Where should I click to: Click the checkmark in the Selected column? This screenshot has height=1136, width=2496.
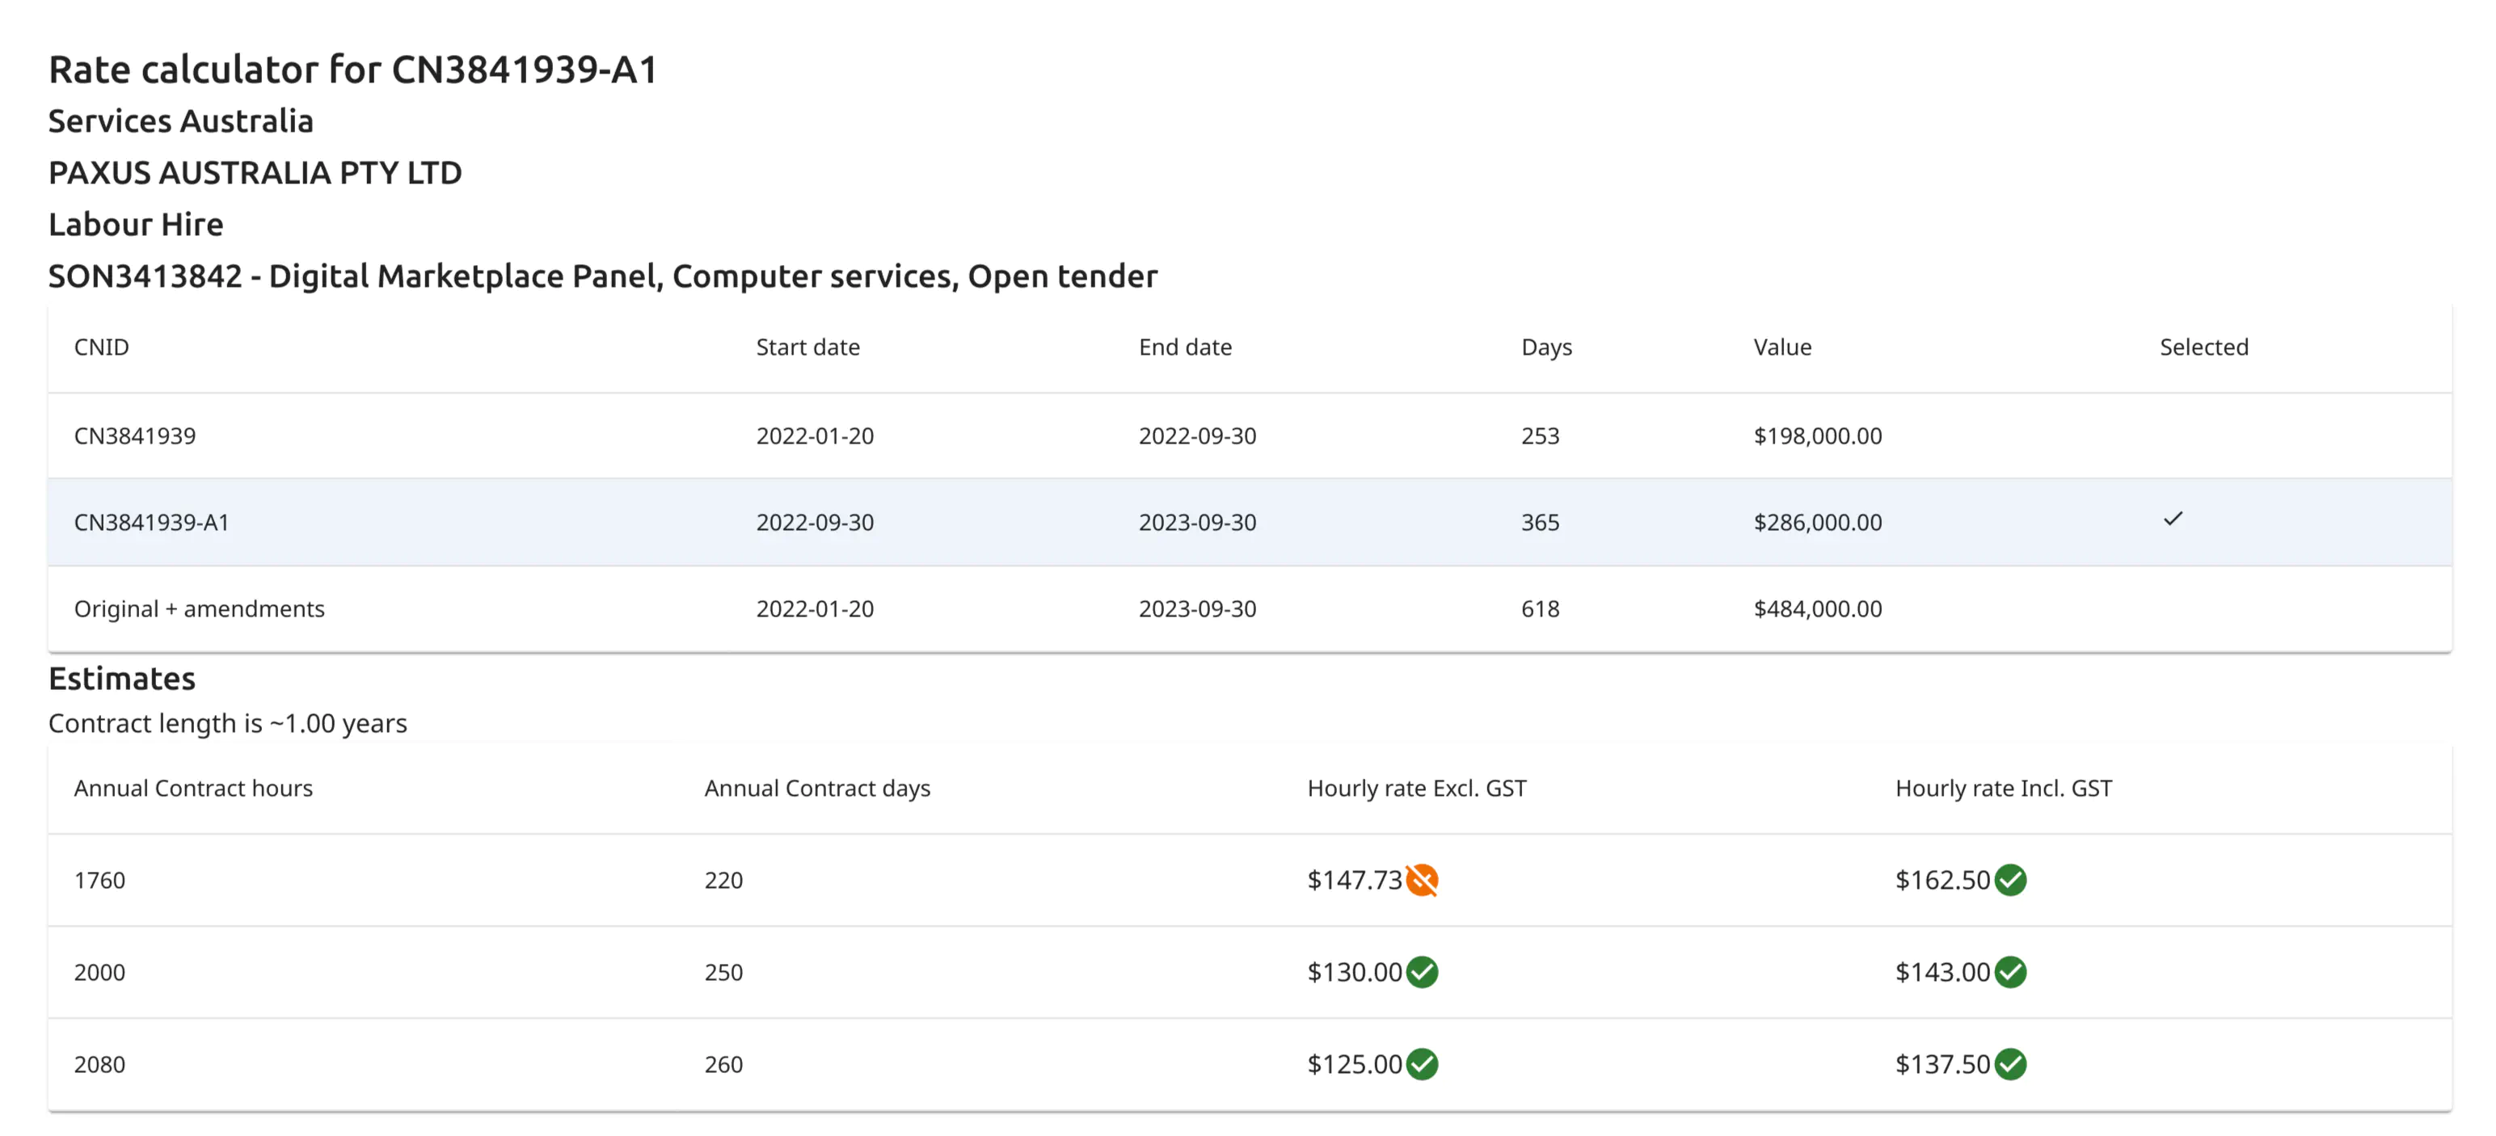pos(2173,519)
